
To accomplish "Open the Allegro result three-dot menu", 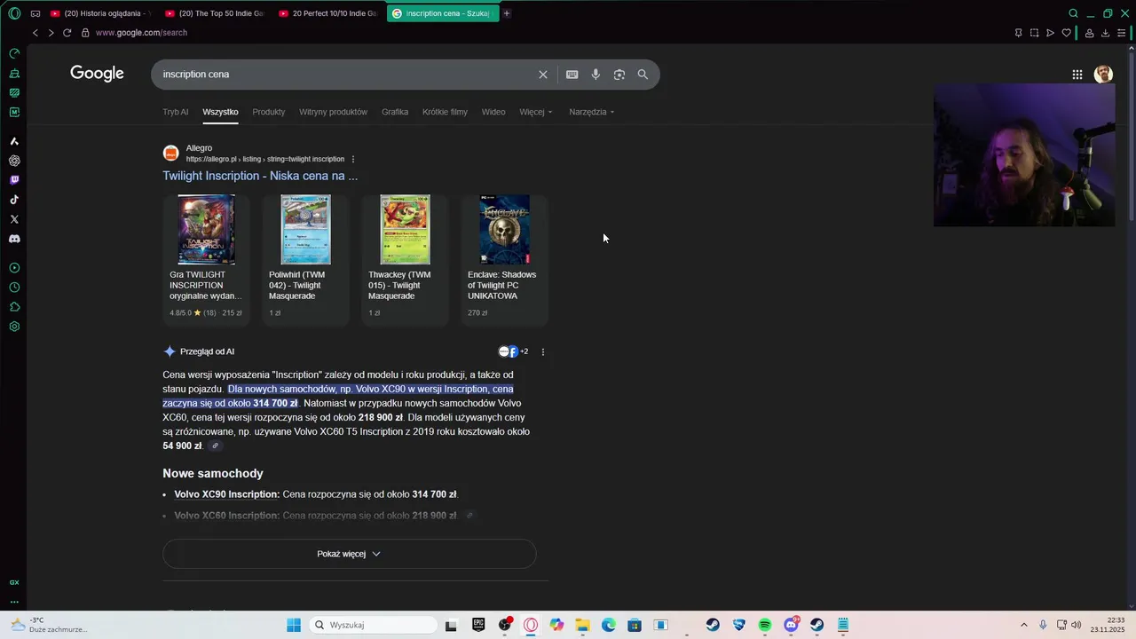I will point(353,159).
